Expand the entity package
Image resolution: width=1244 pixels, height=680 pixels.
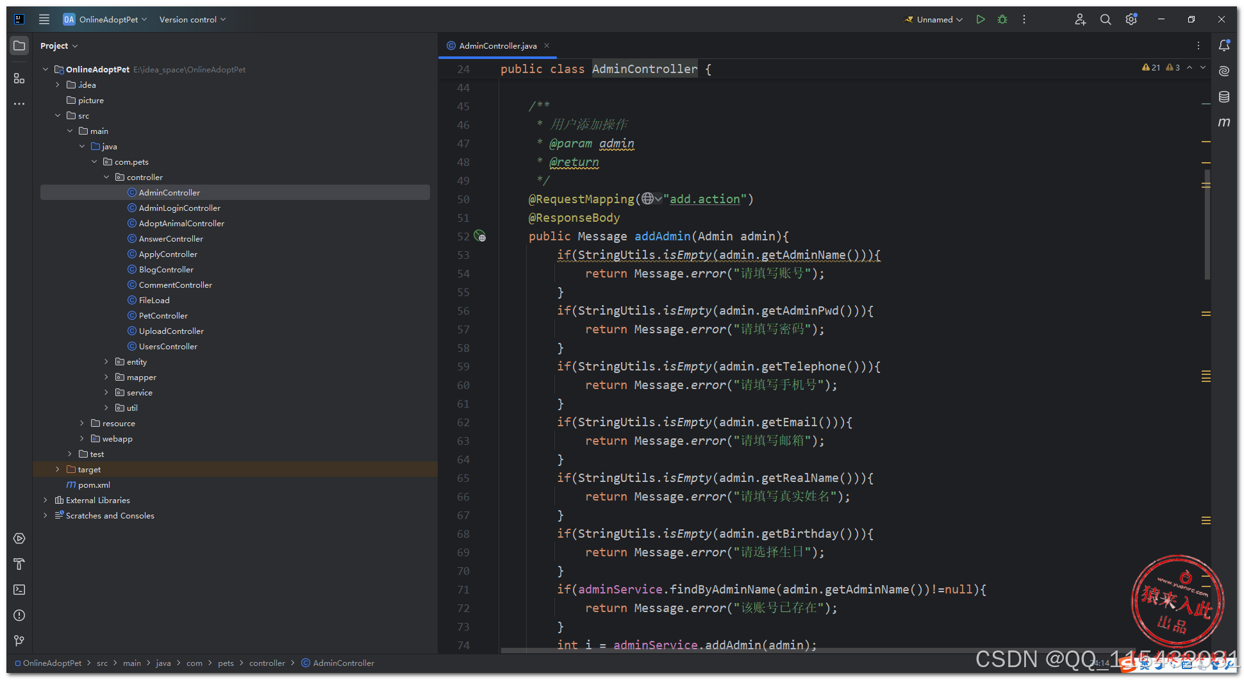click(x=106, y=361)
